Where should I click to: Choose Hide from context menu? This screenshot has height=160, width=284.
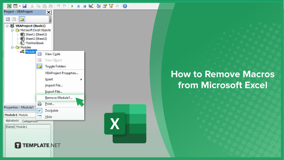click(60, 117)
